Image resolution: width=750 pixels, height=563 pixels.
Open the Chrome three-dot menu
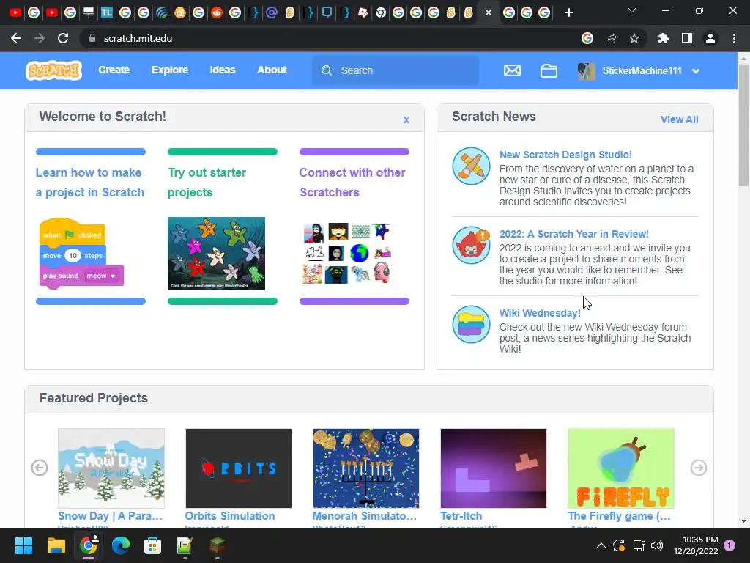[734, 38]
